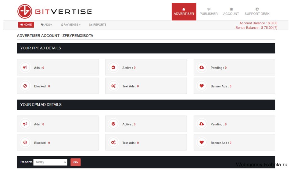Open the Support Desk tab
The width and height of the screenshot is (290, 170).
(x=257, y=12)
